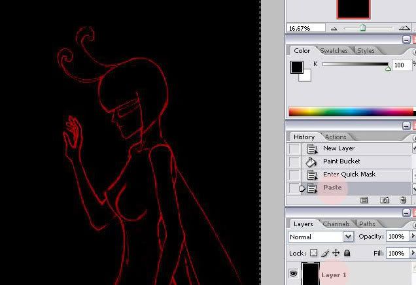Screen dimensions: 416x285
Task: Switch to the Channels tab
Action: (x=336, y=224)
